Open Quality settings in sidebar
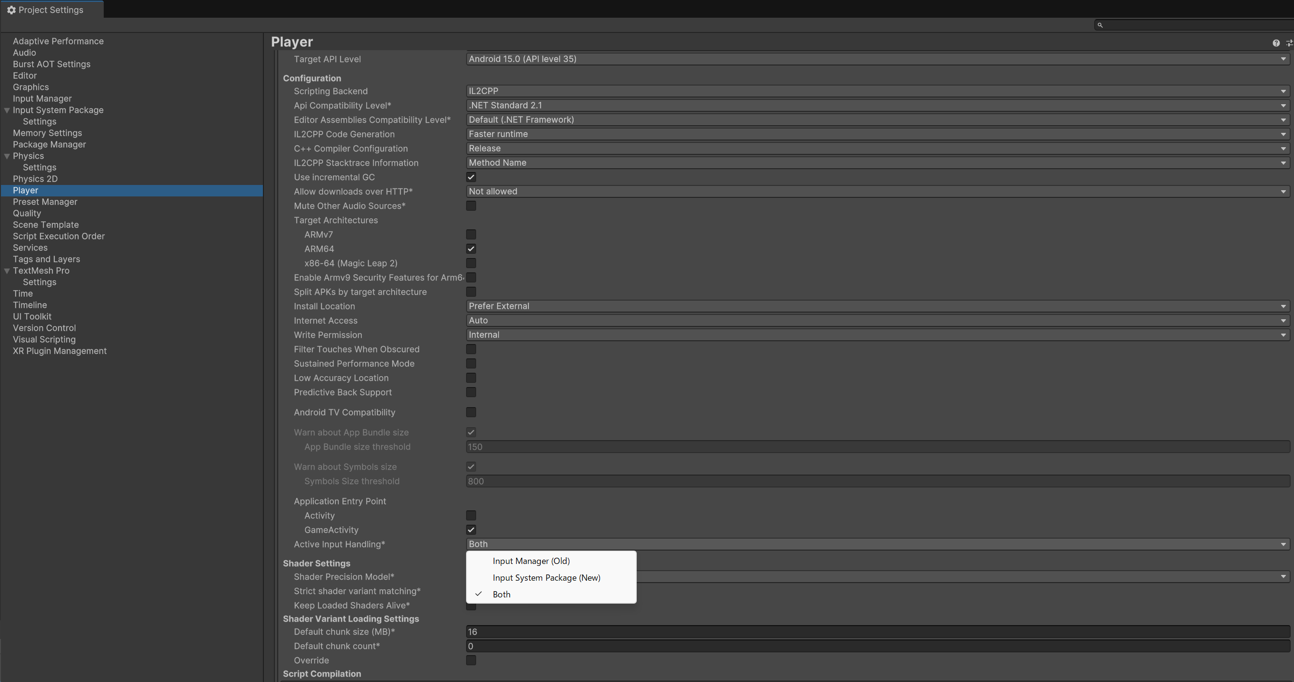 coord(27,214)
